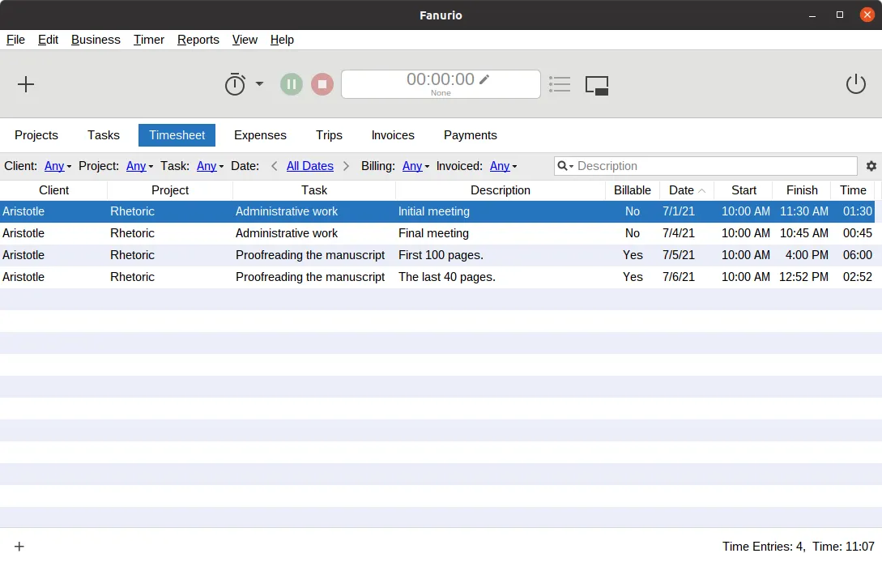Open the Business menu
Image resolution: width=882 pixels, height=562 pixels.
(x=96, y=40)
